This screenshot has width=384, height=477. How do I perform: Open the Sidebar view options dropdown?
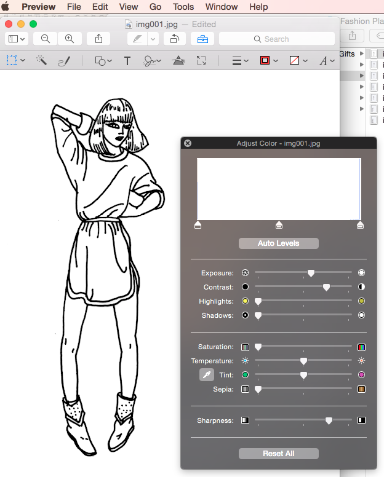[x=17, y=39]
